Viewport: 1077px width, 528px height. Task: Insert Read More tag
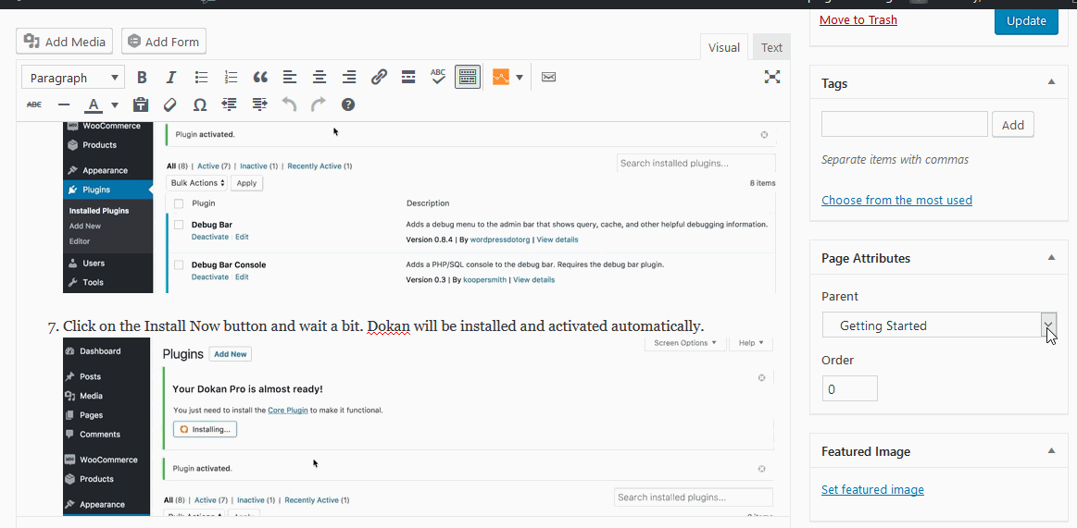(408, 78)
